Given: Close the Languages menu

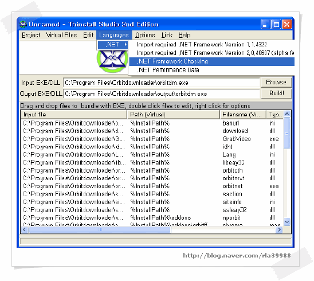Looking at the screenshot, I should click(x=114, y=35).
